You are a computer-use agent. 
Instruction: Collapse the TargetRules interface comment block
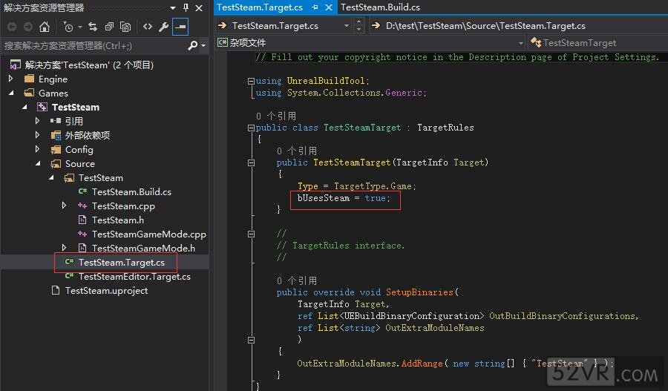point(251,234)
